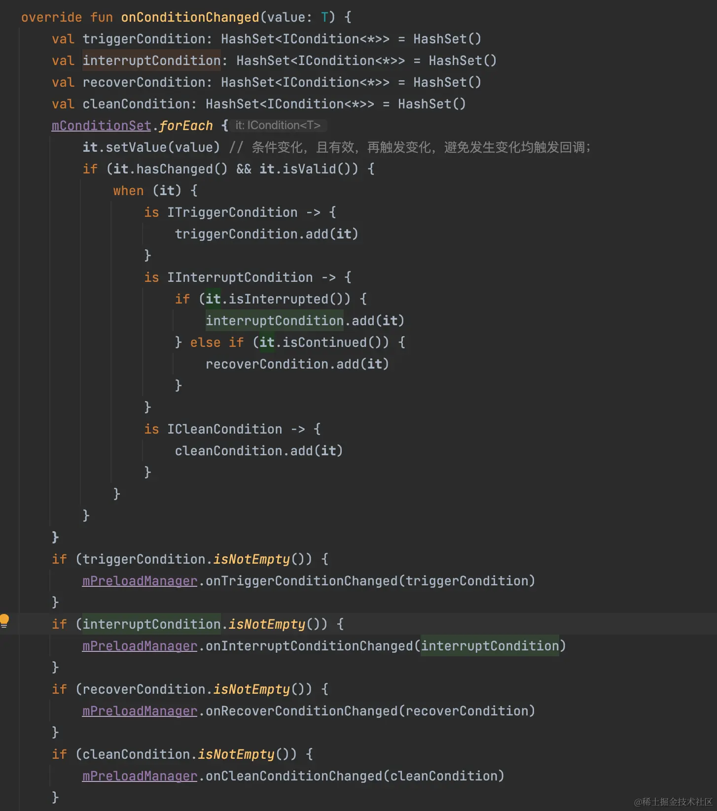Click the type parameter T in the function signature
The width and height of the screenshot is (717, 811).
coord(324,17)
